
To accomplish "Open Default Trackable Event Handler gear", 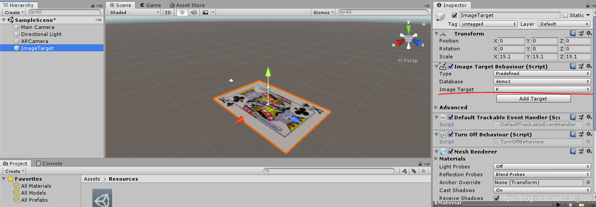I will click(x=589, y=118).
